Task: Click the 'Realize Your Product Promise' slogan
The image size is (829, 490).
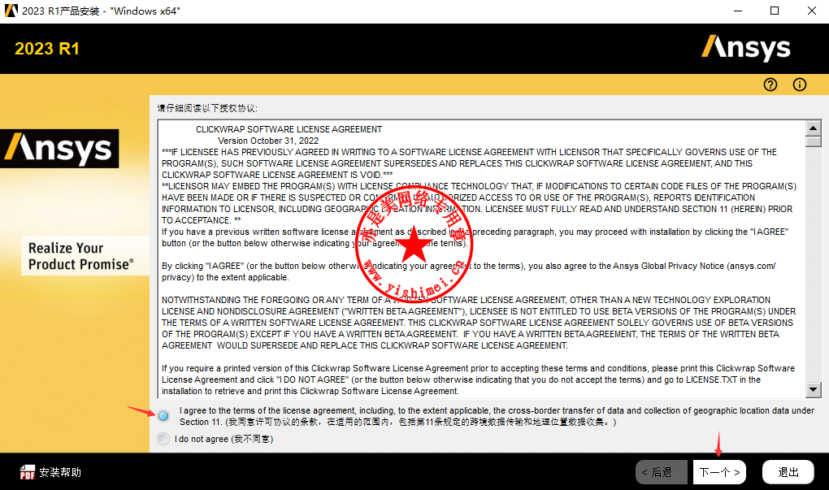Action: pyautogui.click(x=81, y=256)
